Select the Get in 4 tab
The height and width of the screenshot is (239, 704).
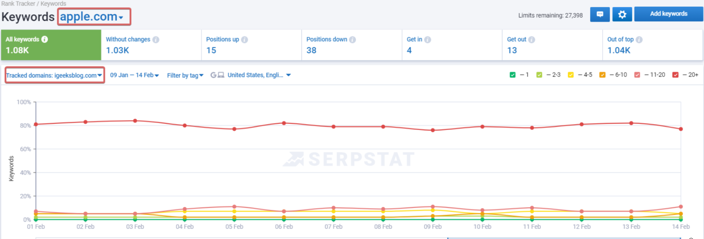point(452,45)
